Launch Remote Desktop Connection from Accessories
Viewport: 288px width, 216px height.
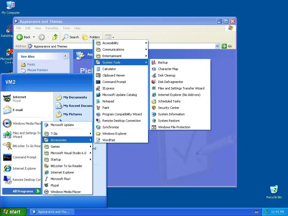point(121,121)
